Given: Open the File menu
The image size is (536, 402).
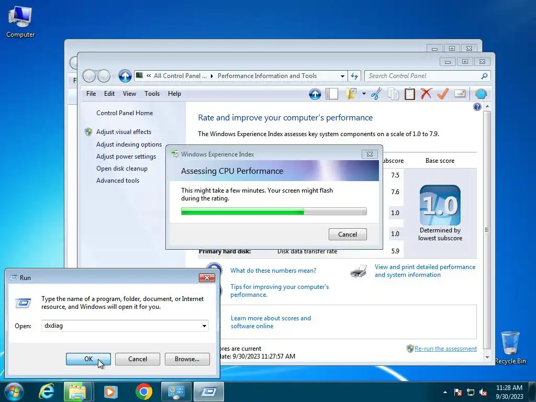Looking at the screenshot, I should [x=91, y=94].
